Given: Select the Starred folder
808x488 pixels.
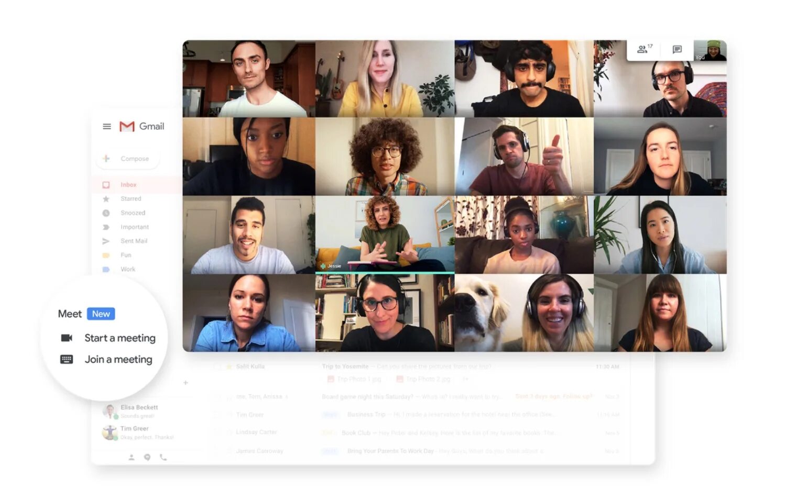Looking at the screenshot, I should pyautogui.click(x=130, y=199).
